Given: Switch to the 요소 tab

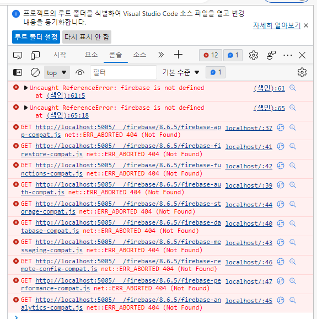Looking at the screenshot, I should click(x=91, y=55).
